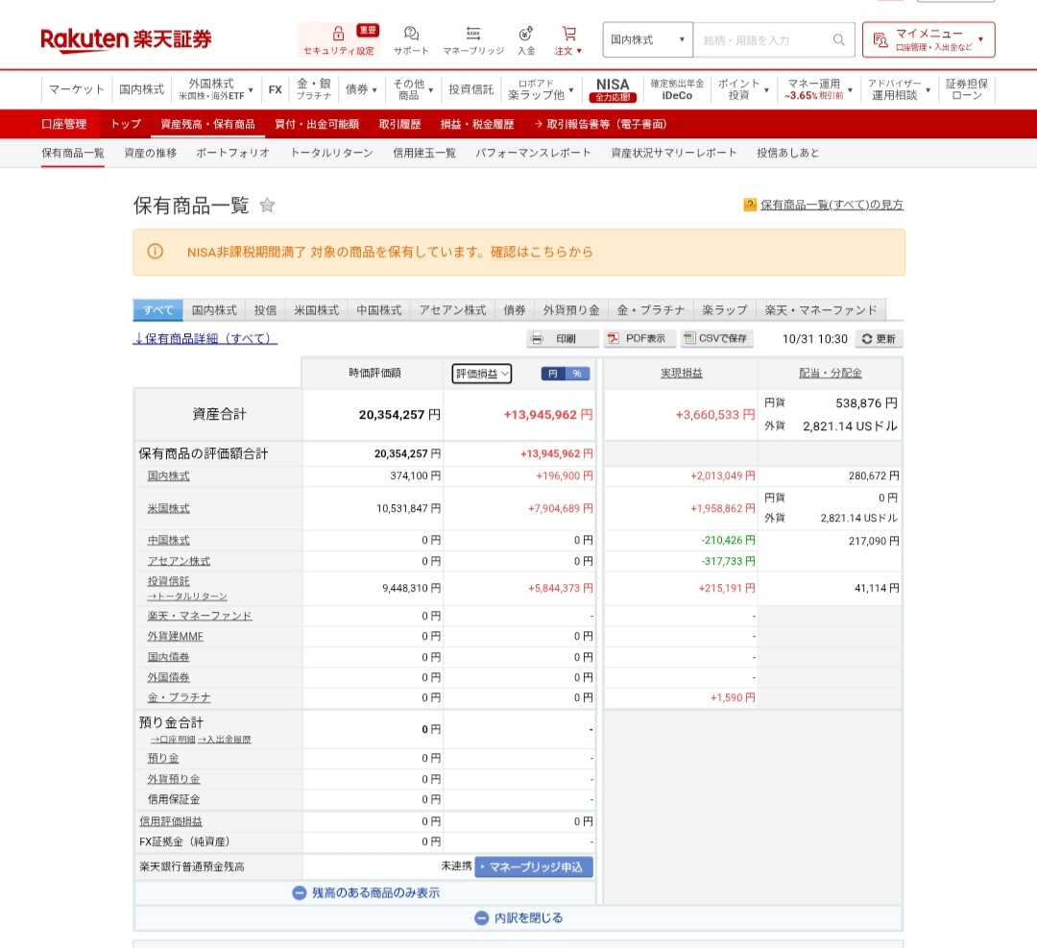Open the 評価損益 column dropdown
Viewport: 1037px width, 948px height.
coord(480,373)
